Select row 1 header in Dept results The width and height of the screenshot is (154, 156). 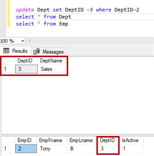(x=8, y=69)
